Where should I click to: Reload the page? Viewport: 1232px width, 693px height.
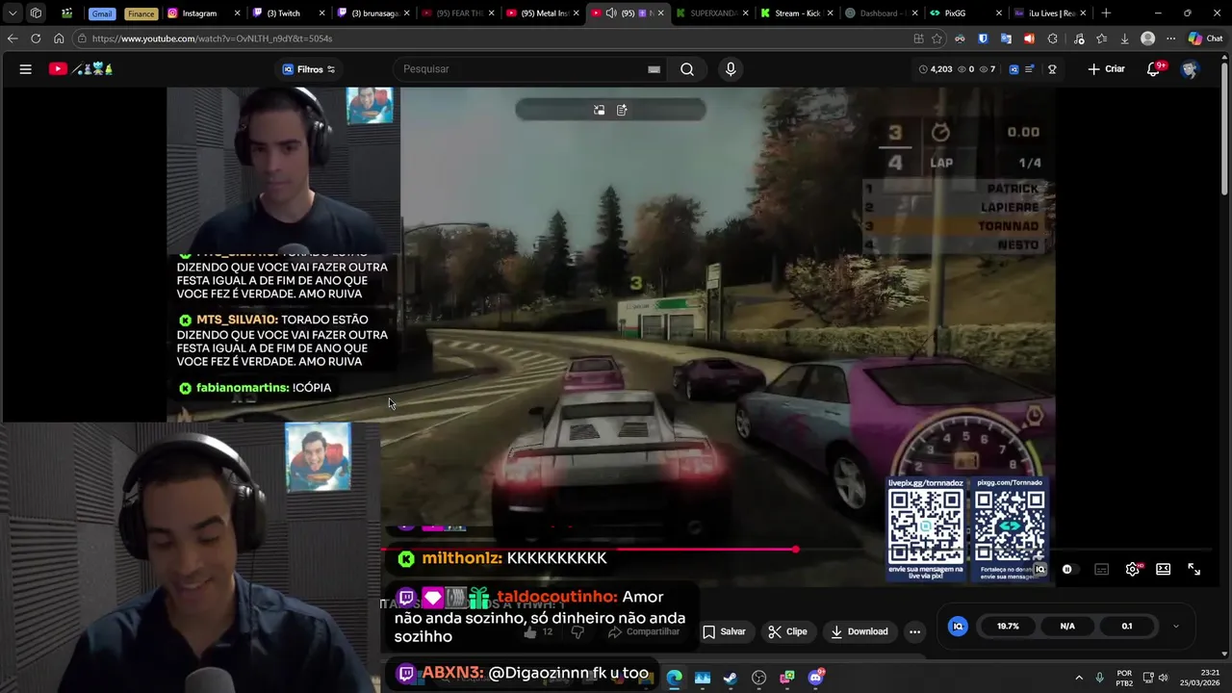point(36,38)
